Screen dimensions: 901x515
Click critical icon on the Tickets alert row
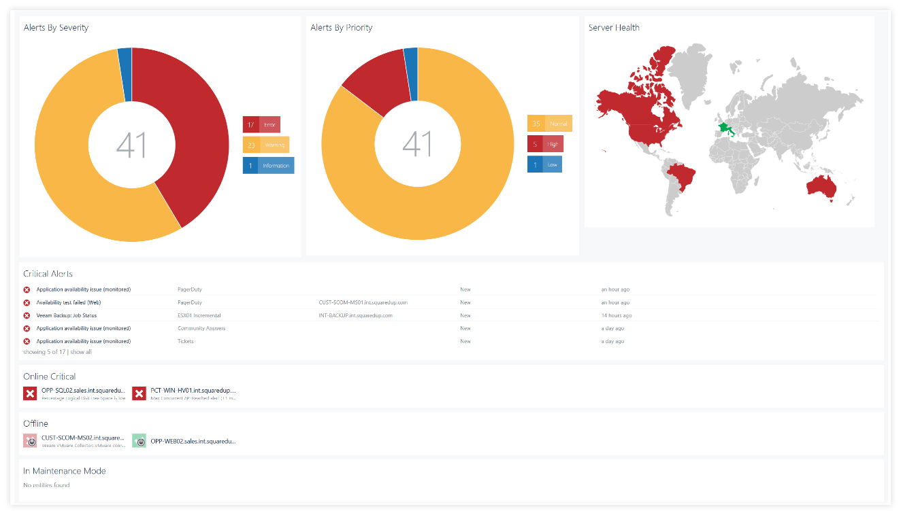click(27, 341)
